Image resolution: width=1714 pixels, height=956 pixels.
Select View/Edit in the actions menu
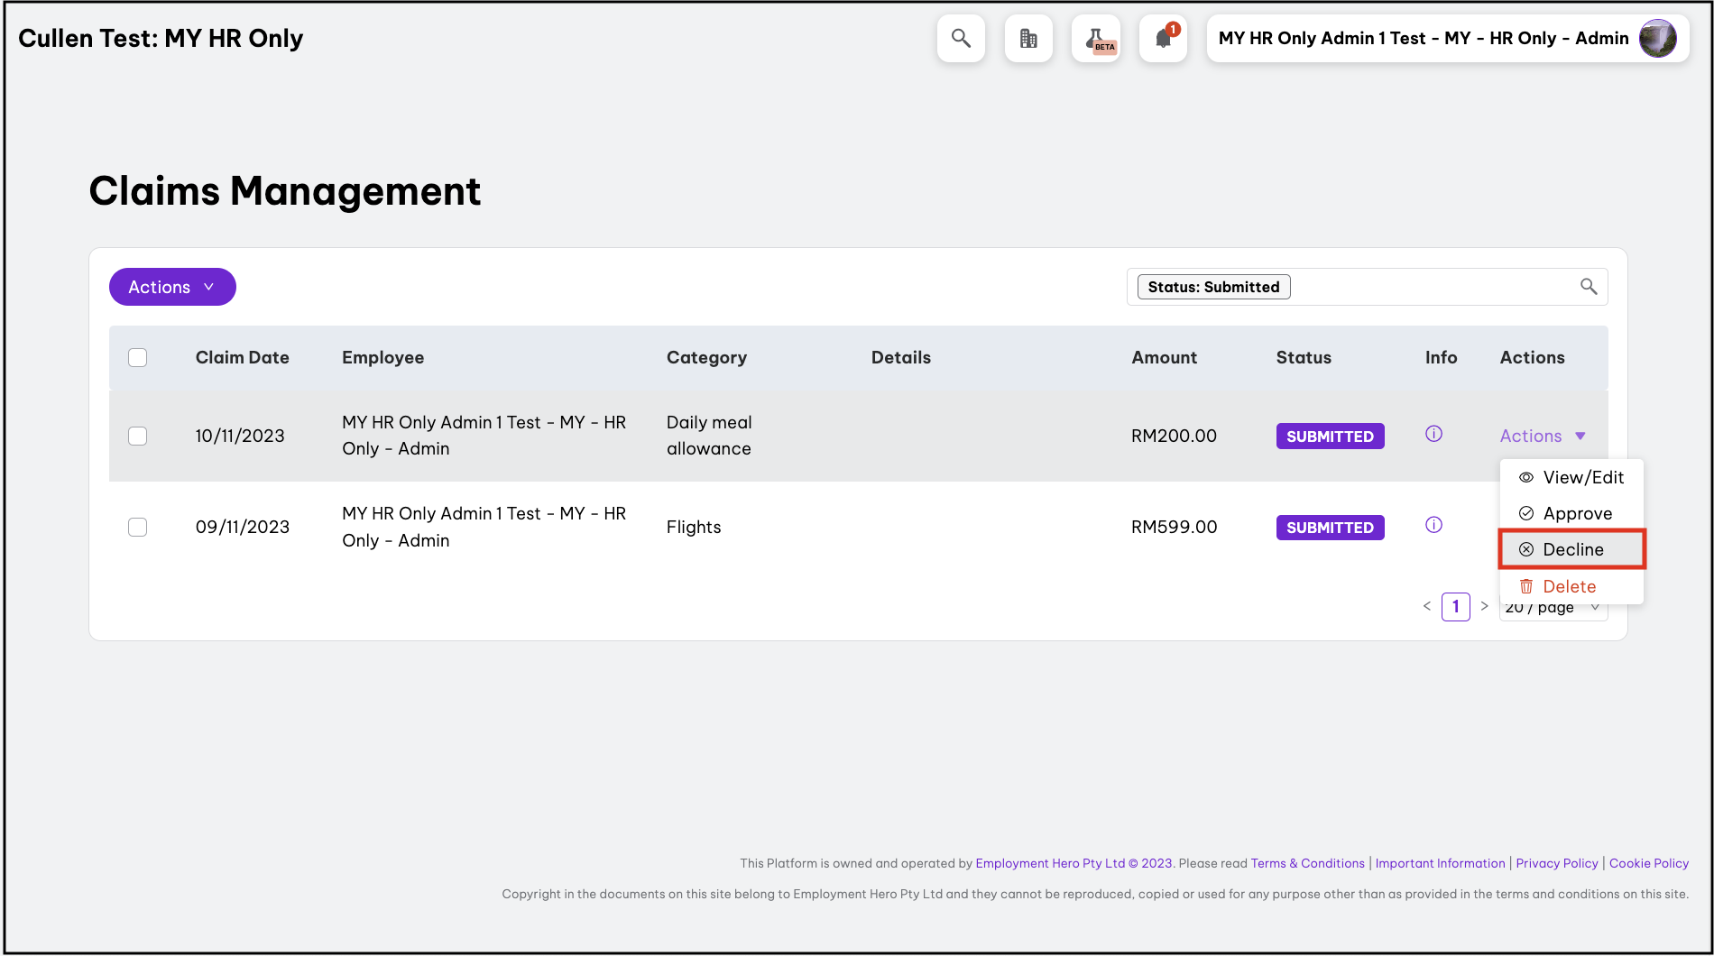(1582, 477)
